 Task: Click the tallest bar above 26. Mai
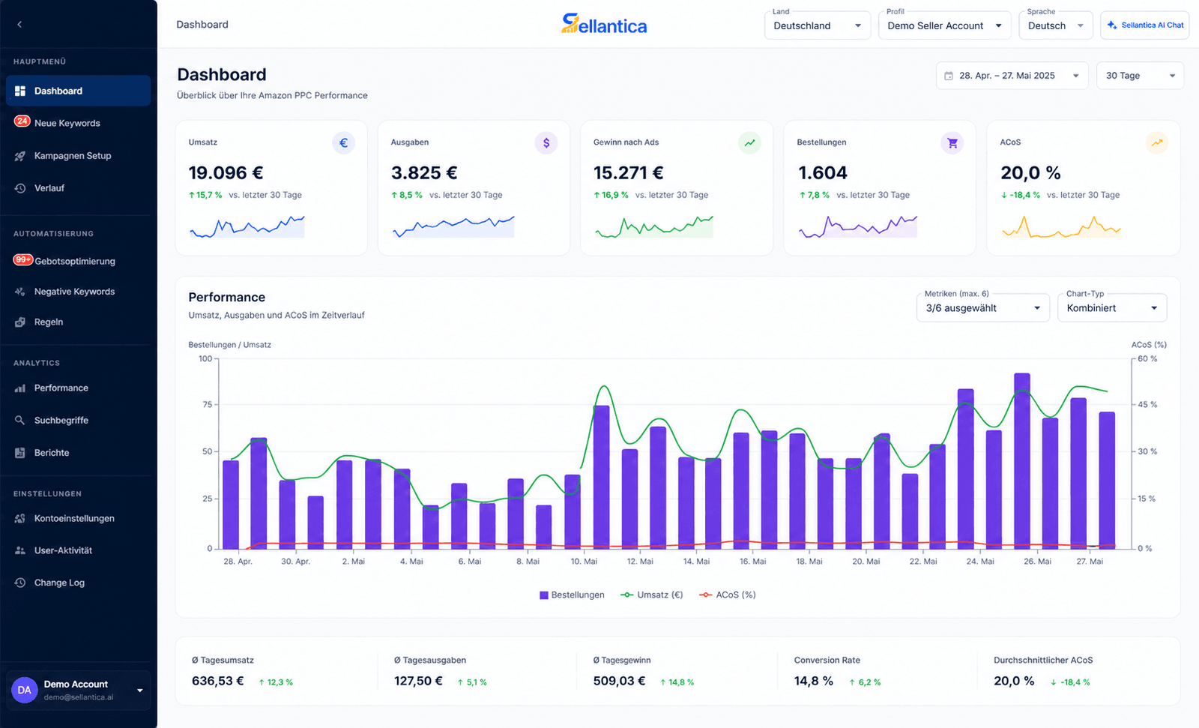pyautogui.click(x=1022, y=461)
